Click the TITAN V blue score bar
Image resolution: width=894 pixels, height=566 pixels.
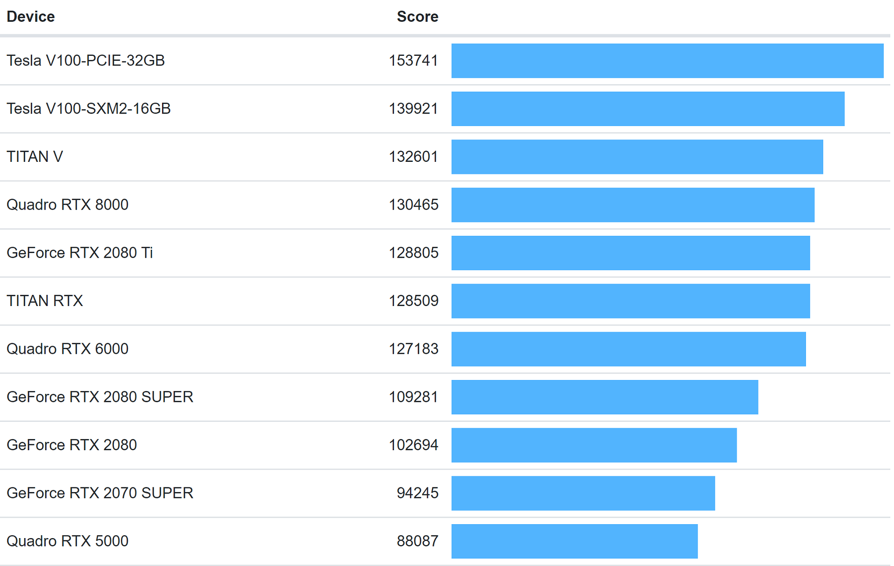tap(637, 157)
